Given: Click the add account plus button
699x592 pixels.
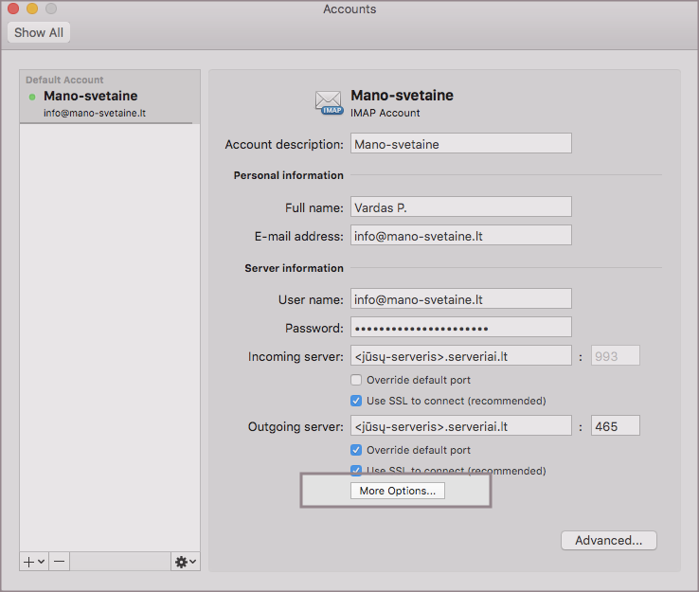Looking at the screenshot, I should 33,562.
